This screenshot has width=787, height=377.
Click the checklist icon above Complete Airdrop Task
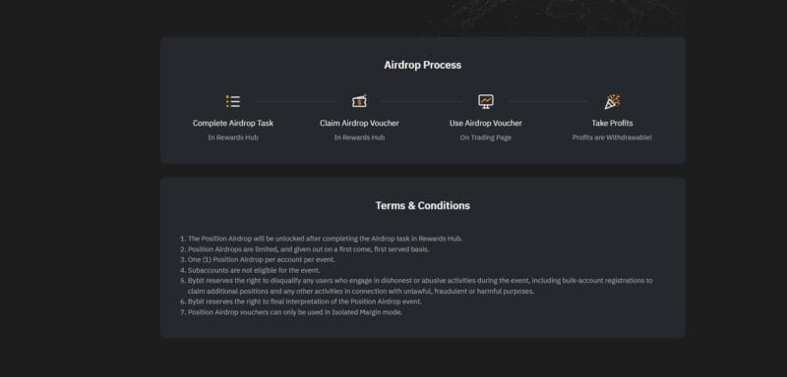click(x=233, y=102)
